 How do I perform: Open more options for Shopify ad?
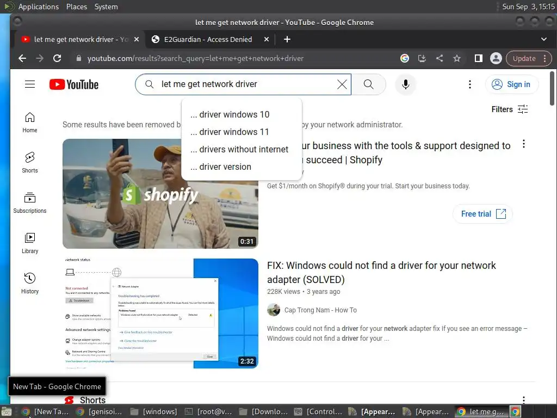point(524,144)
